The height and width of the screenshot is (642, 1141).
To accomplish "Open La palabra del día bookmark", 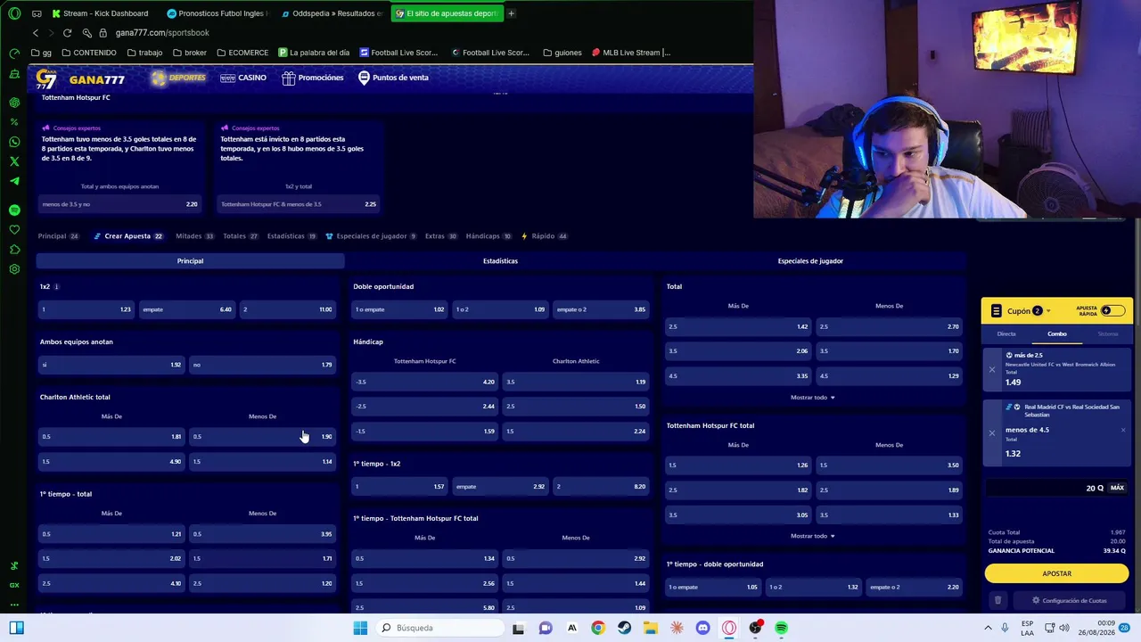I will point(314,53).
